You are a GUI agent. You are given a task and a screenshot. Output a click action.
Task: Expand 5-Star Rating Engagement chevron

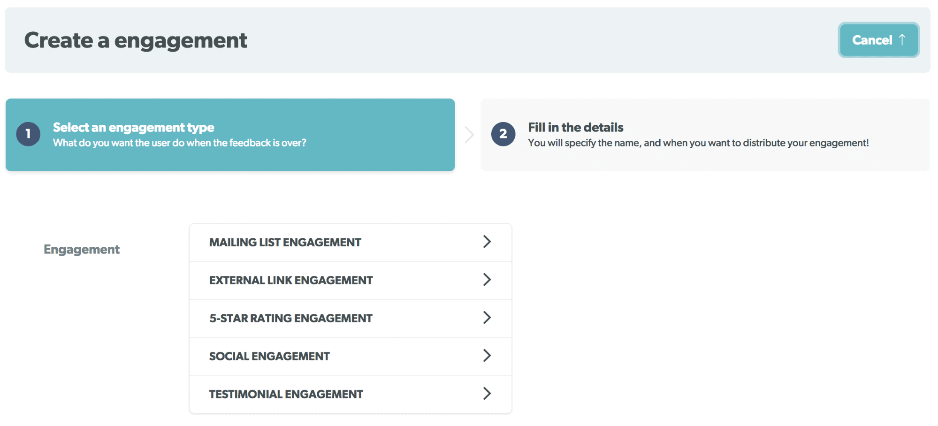[x=487, y=318]
